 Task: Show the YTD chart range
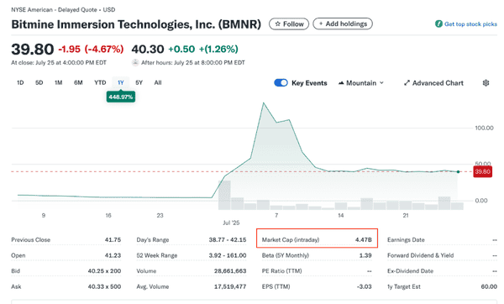coord(100,82)
